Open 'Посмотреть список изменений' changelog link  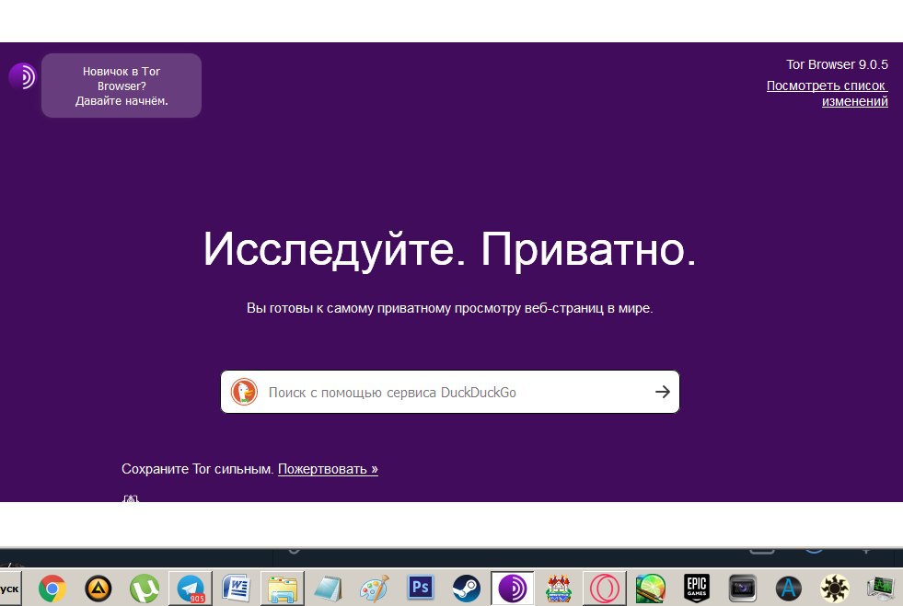pyautogui.click(x=827, y=93)
